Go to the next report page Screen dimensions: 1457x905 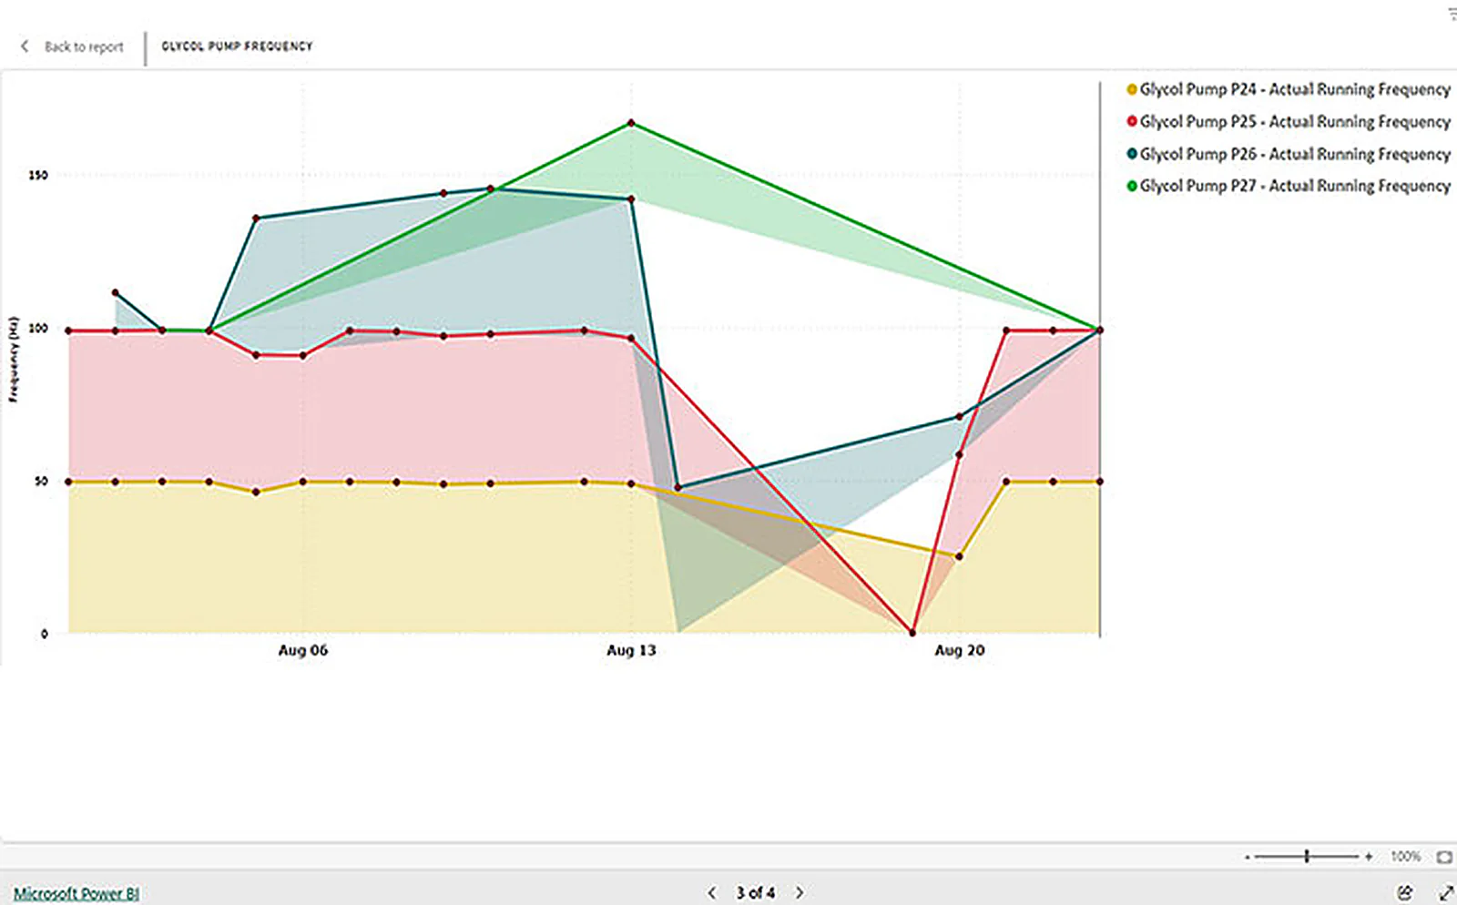point(800,892)
